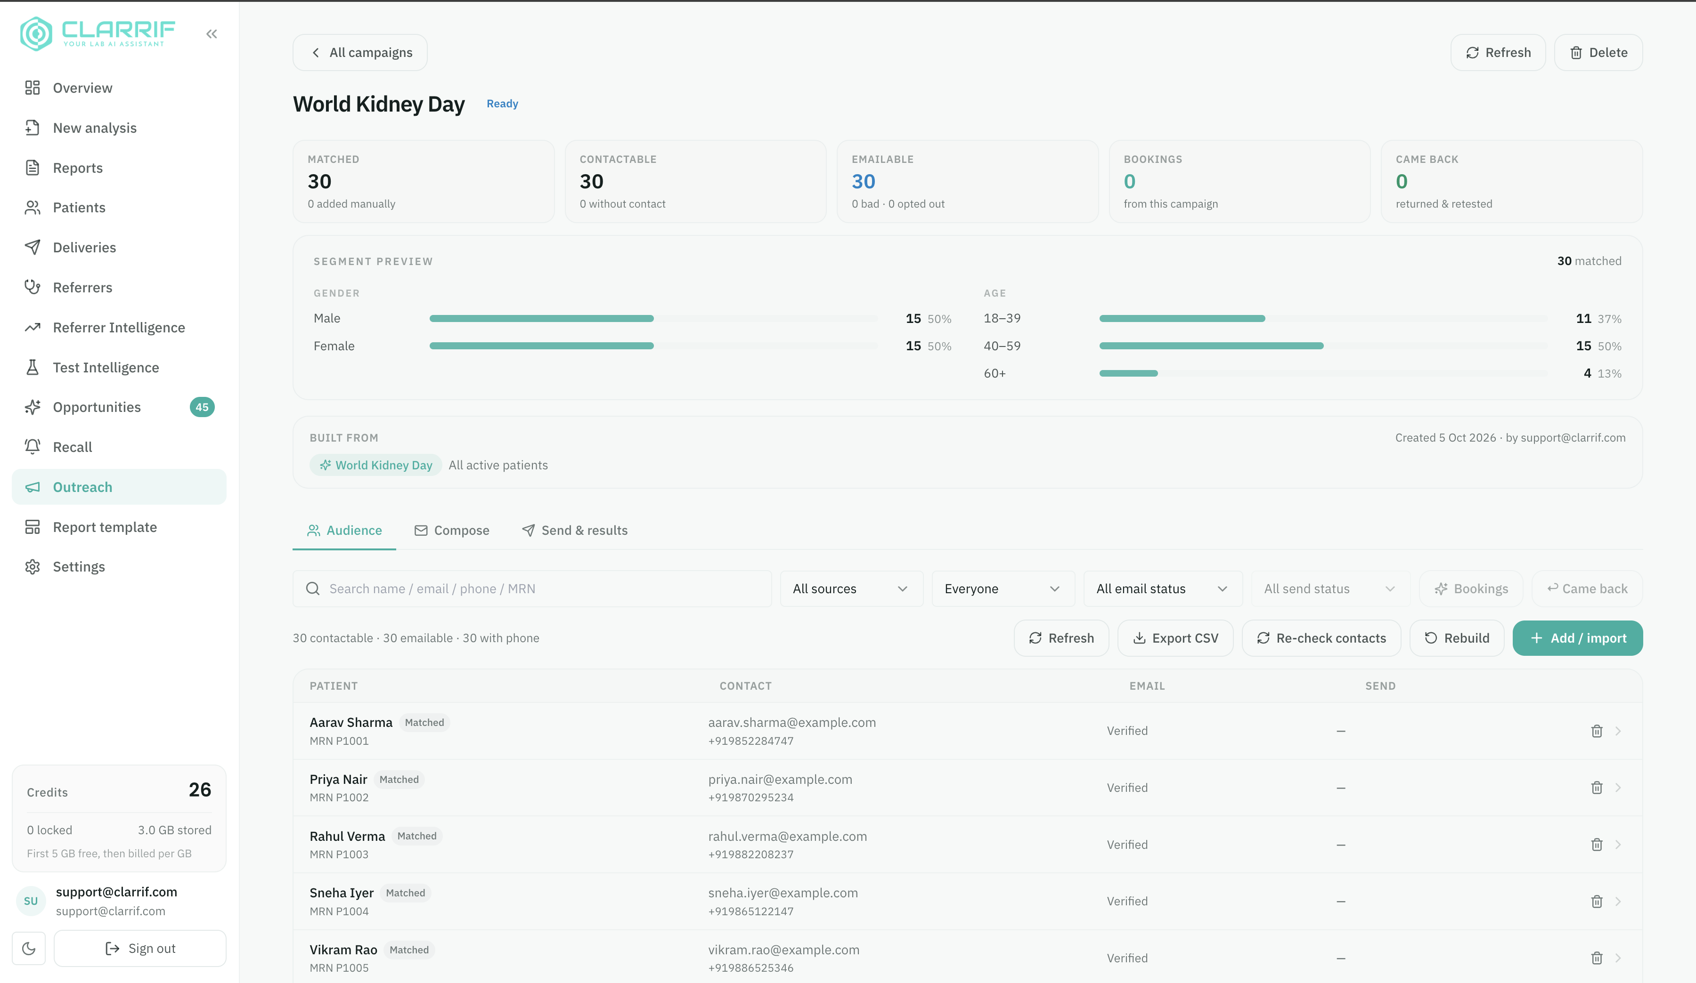The image size is (1696, 983).
Task: Open Referrers in the sidebar
Action: point(119,287)
